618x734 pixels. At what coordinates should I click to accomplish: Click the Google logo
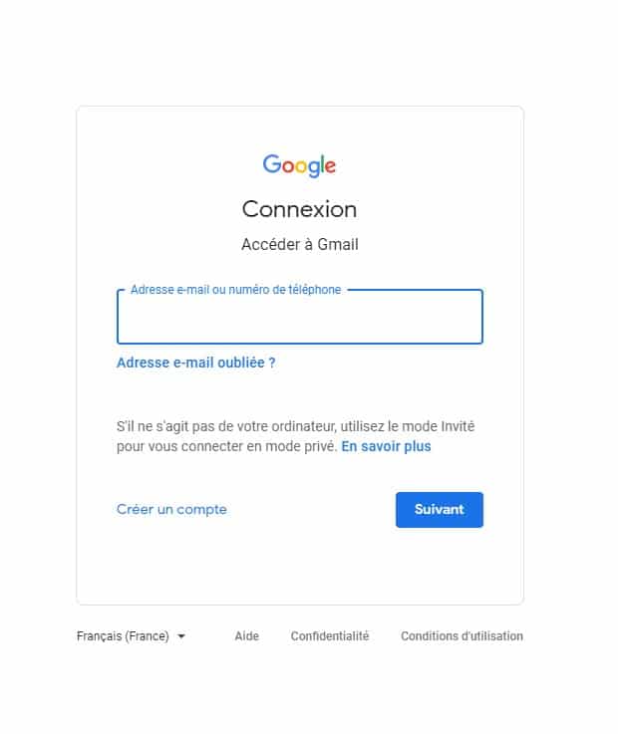(x=299, y=165)
